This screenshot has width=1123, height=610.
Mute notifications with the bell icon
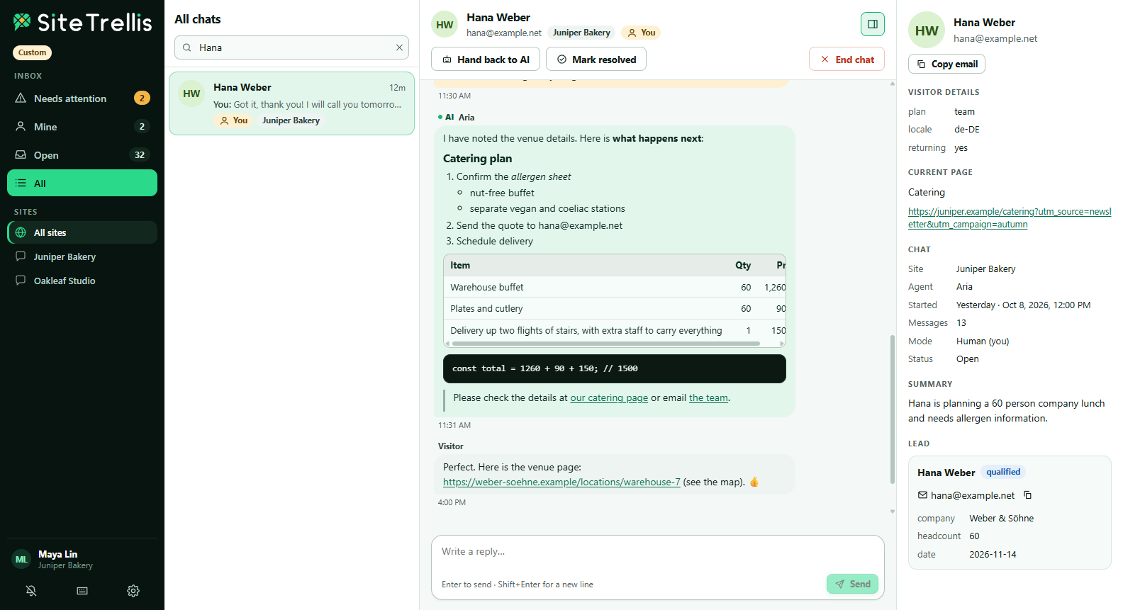click(31, 591)
